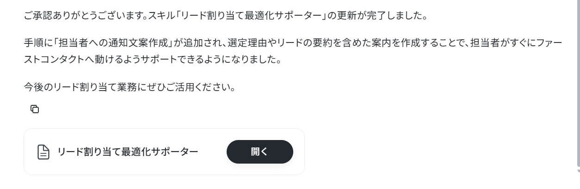The width and height of the screenshot is (580, 189).
Task: Click the vertical scrollbar thumb on the right
Action: pos(578,83)
